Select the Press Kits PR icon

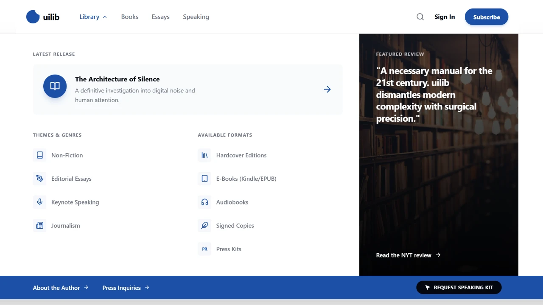click(204, 249)
